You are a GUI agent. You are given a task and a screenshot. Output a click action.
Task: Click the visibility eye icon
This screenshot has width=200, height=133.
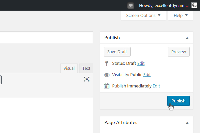pyautogui.click(x=107, y=75)
